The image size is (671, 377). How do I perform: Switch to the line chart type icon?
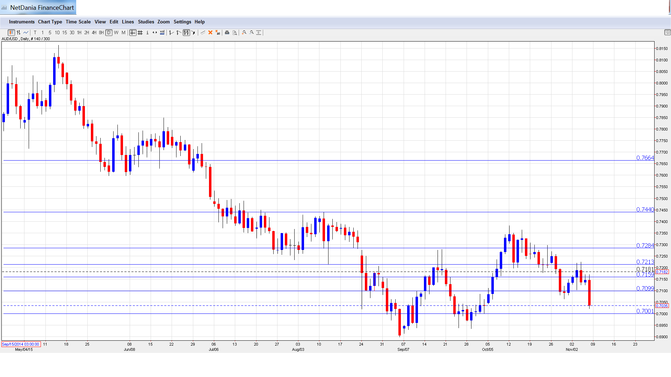pyautogui.click(x=26, y=32)
